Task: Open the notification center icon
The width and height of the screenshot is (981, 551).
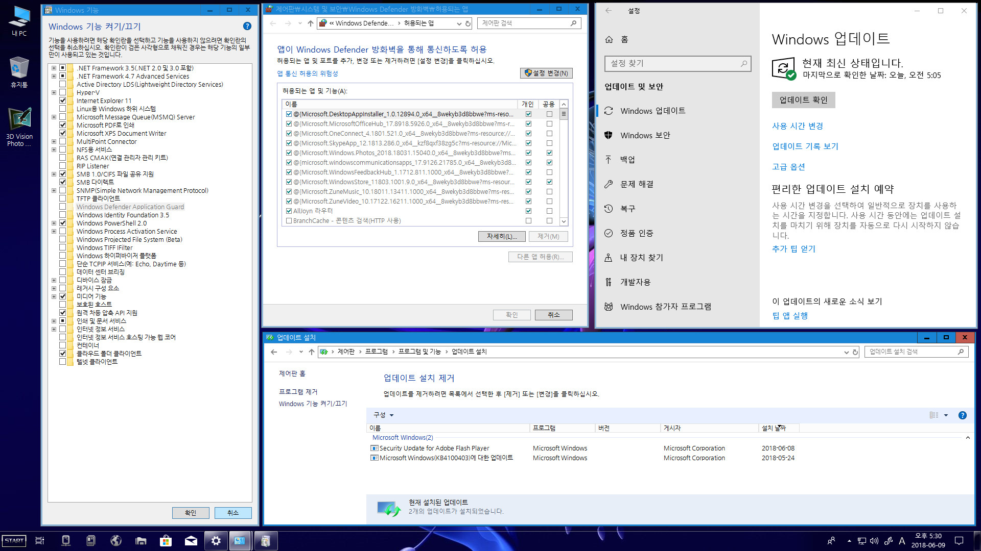Action: click(x=959, y=541)
